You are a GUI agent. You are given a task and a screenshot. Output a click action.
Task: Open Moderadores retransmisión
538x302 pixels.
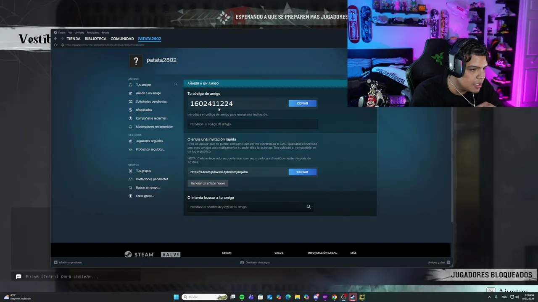pos(154,127)
